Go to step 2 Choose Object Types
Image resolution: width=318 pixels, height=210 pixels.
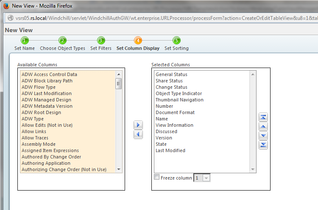click(x=62, y=44)
